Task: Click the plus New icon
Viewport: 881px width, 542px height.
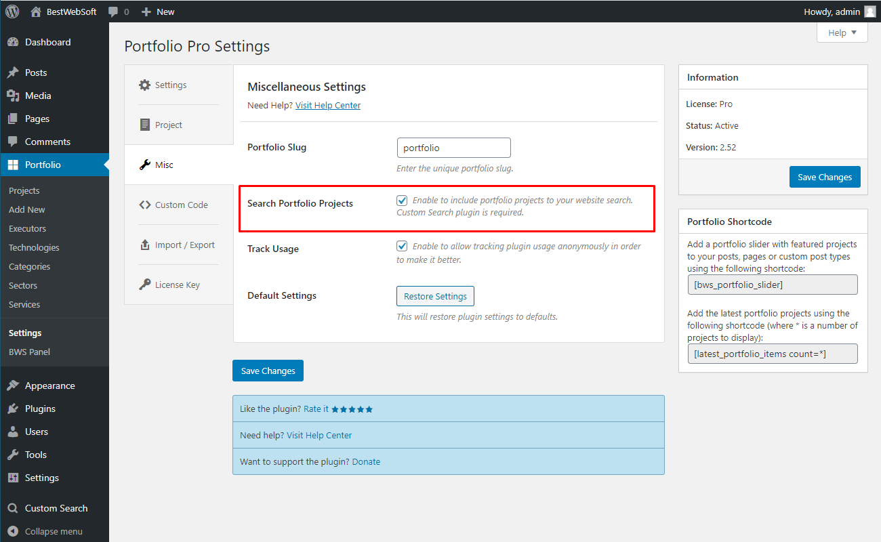Action: click(x=146, y=12)
